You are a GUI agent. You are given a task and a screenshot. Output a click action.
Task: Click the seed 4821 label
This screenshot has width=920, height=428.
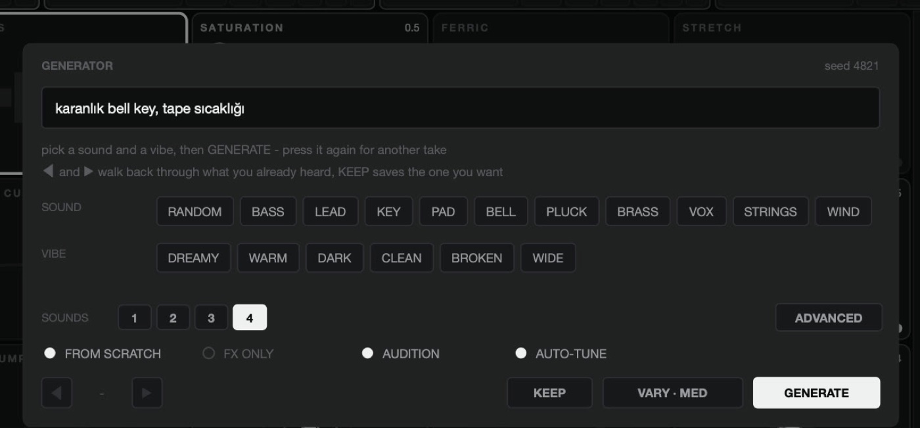(852, 66)
